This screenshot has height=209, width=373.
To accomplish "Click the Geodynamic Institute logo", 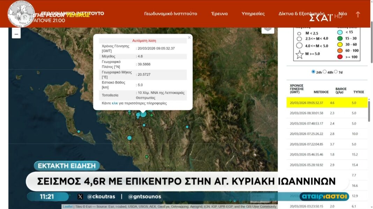I will 21,14.
